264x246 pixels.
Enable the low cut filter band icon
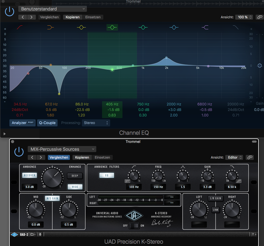coord(20,27)
